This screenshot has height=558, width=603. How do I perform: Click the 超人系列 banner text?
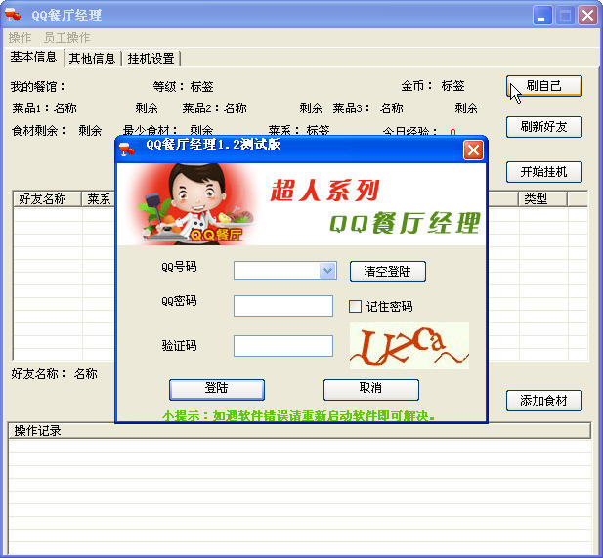(325, 191)
